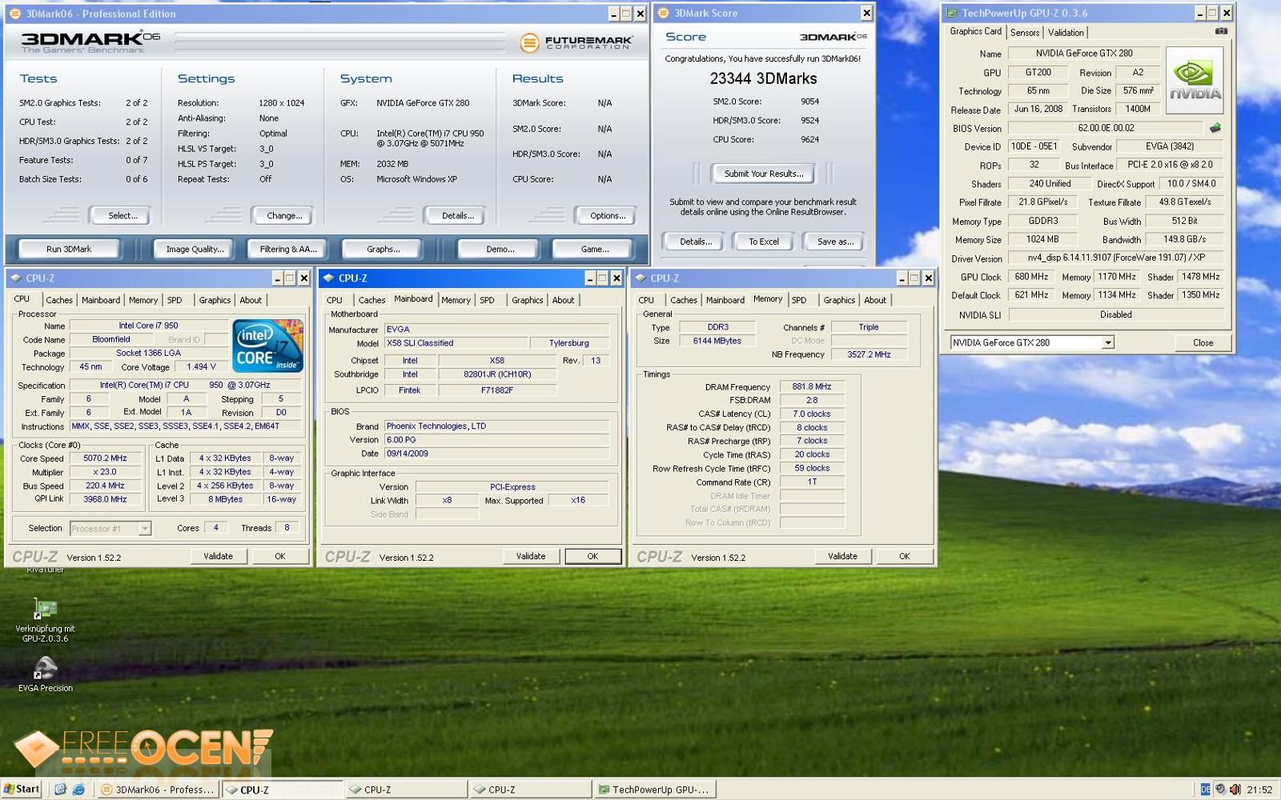Click the GPU-Z title bar icon
Viewport: 1281px width, 800px height.
pos(951,13)
